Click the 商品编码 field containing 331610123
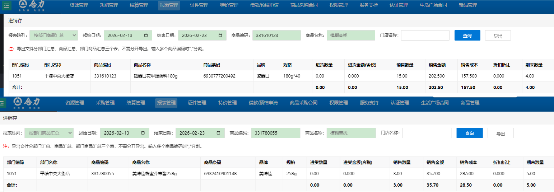Image resolution: width=554 pixels, height=192 pixels. click(276, 36)
